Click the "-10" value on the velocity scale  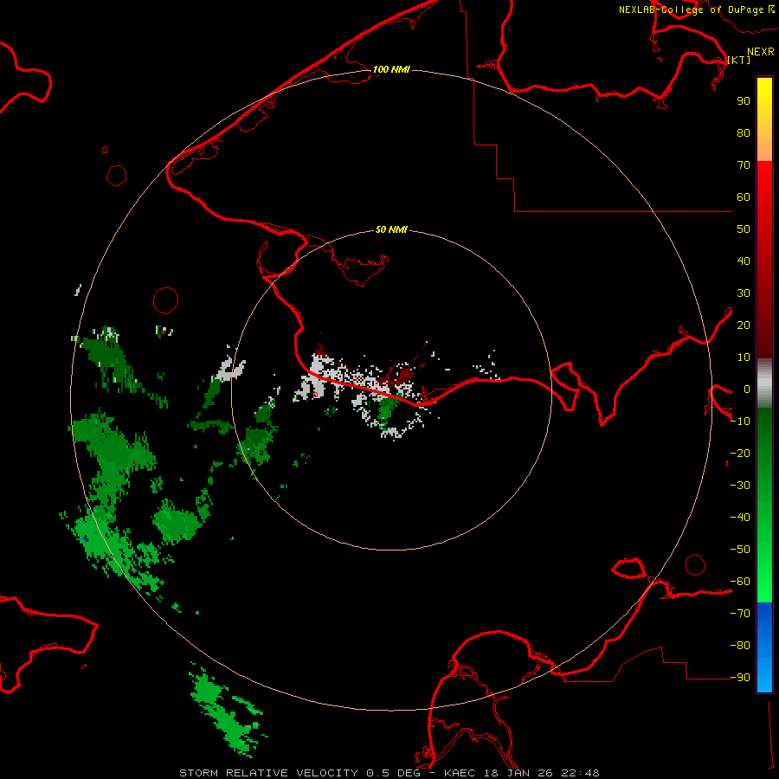(x=740, y=422)
